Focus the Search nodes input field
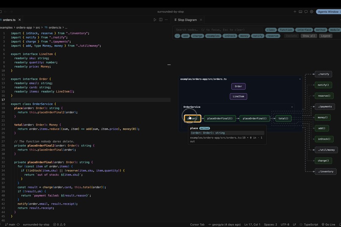 tap(219, 30)
